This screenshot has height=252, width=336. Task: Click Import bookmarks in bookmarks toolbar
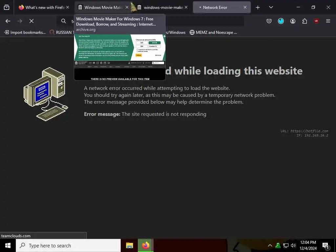(x=25, y=32)
